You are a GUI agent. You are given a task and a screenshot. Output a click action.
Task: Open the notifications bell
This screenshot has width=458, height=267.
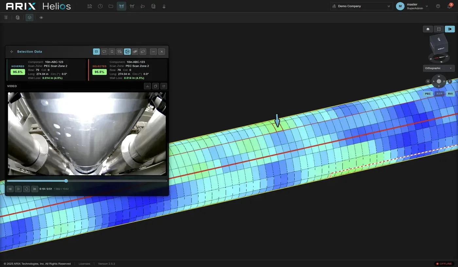click(x=449, y=6)
